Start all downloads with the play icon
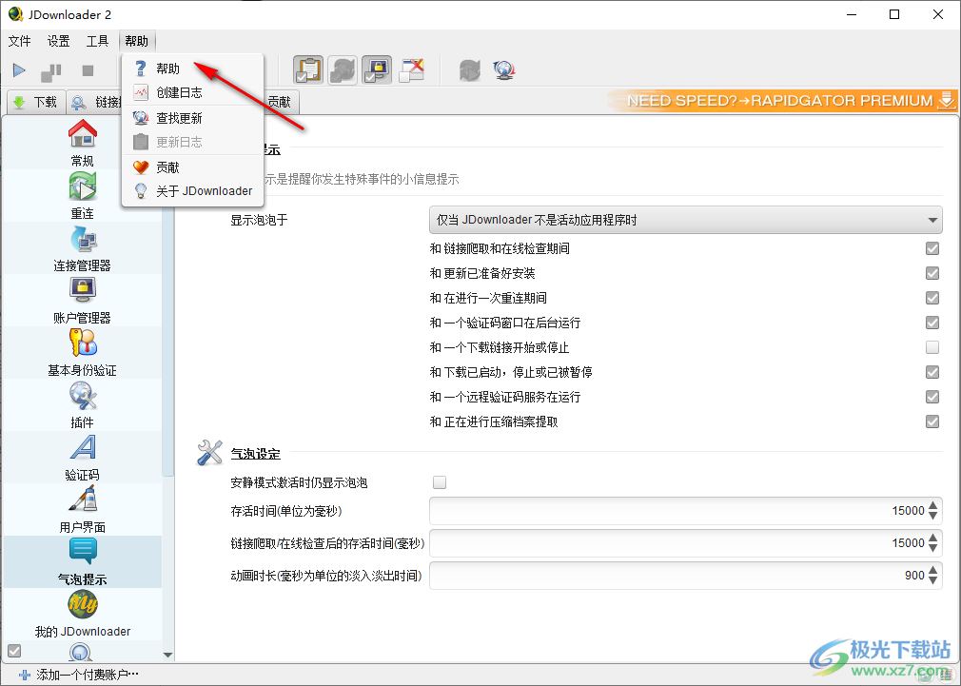 coord(19,70)
